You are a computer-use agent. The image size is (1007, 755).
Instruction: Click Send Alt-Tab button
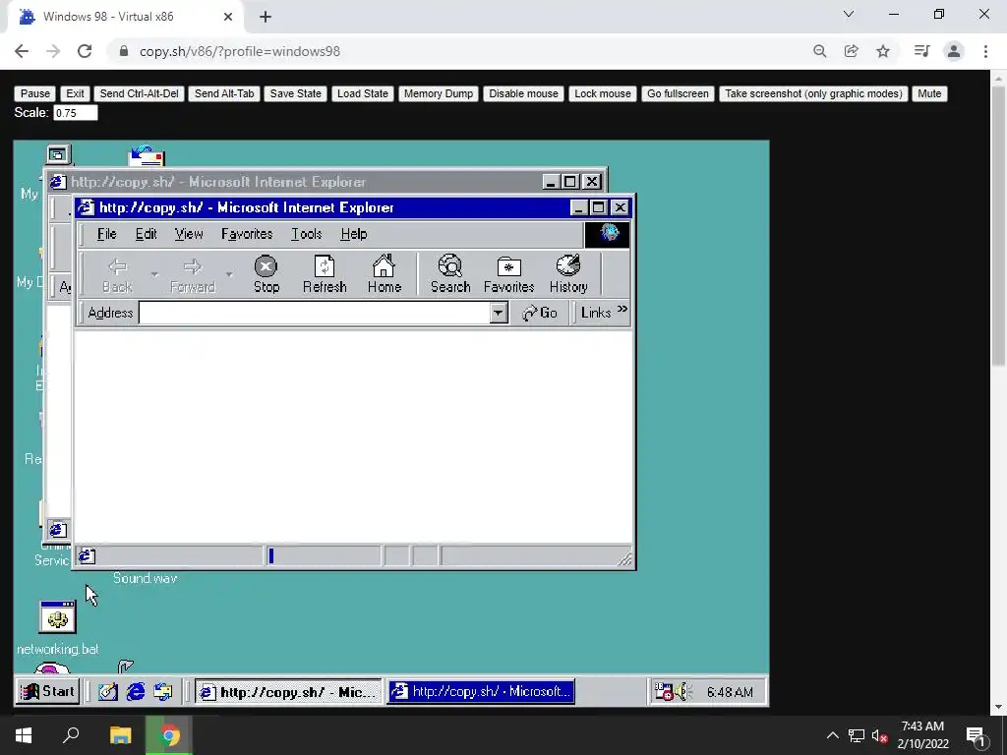[224, 93]
